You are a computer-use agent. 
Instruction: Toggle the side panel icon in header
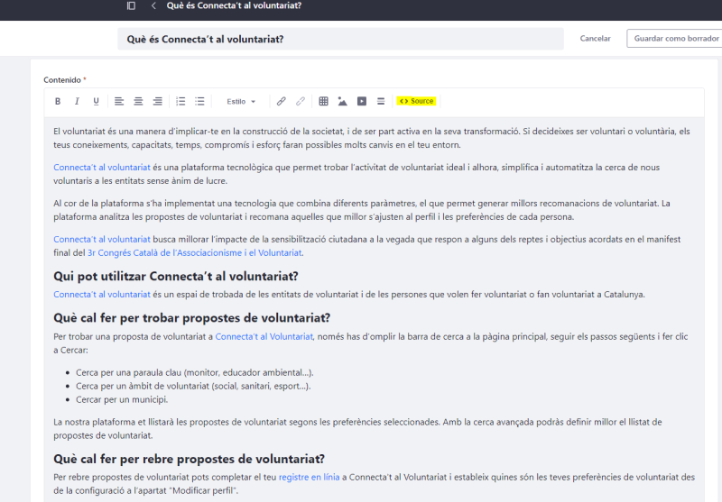pyautogui.click(x=131, y=5)
